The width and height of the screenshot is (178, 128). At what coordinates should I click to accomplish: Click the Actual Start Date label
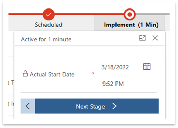click(52, 74)
